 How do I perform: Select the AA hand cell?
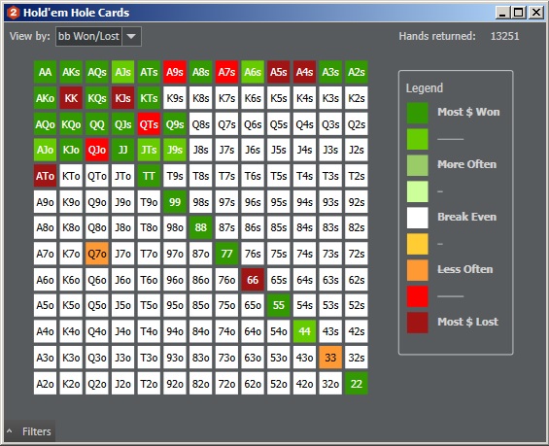click(x=45, y=72)
